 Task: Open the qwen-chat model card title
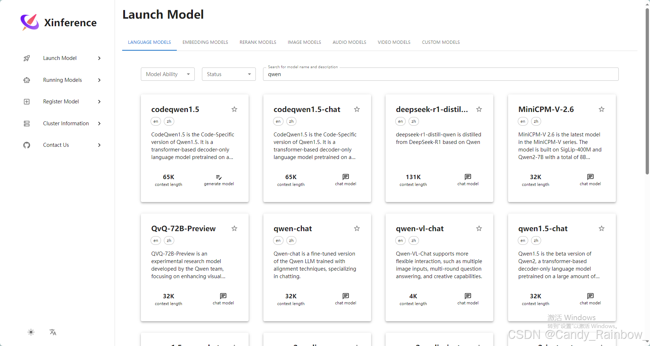[292, 229]
